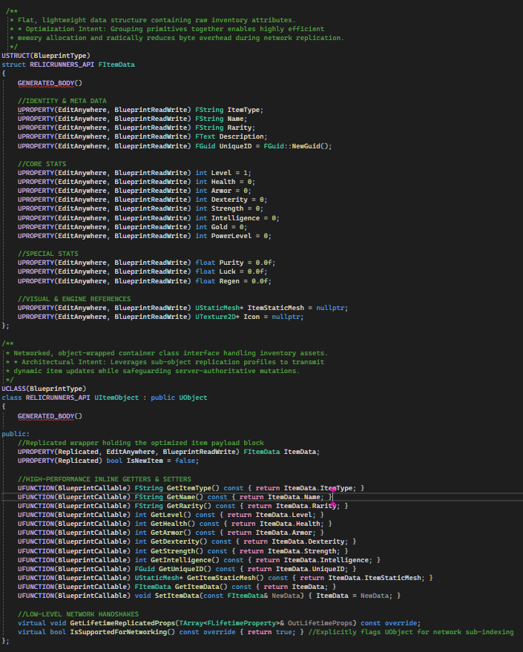Viewport: 523px width, 652px height.
Task: Click the '//Explicitly flags UObject' trailing comment
Action: (411, 632)
